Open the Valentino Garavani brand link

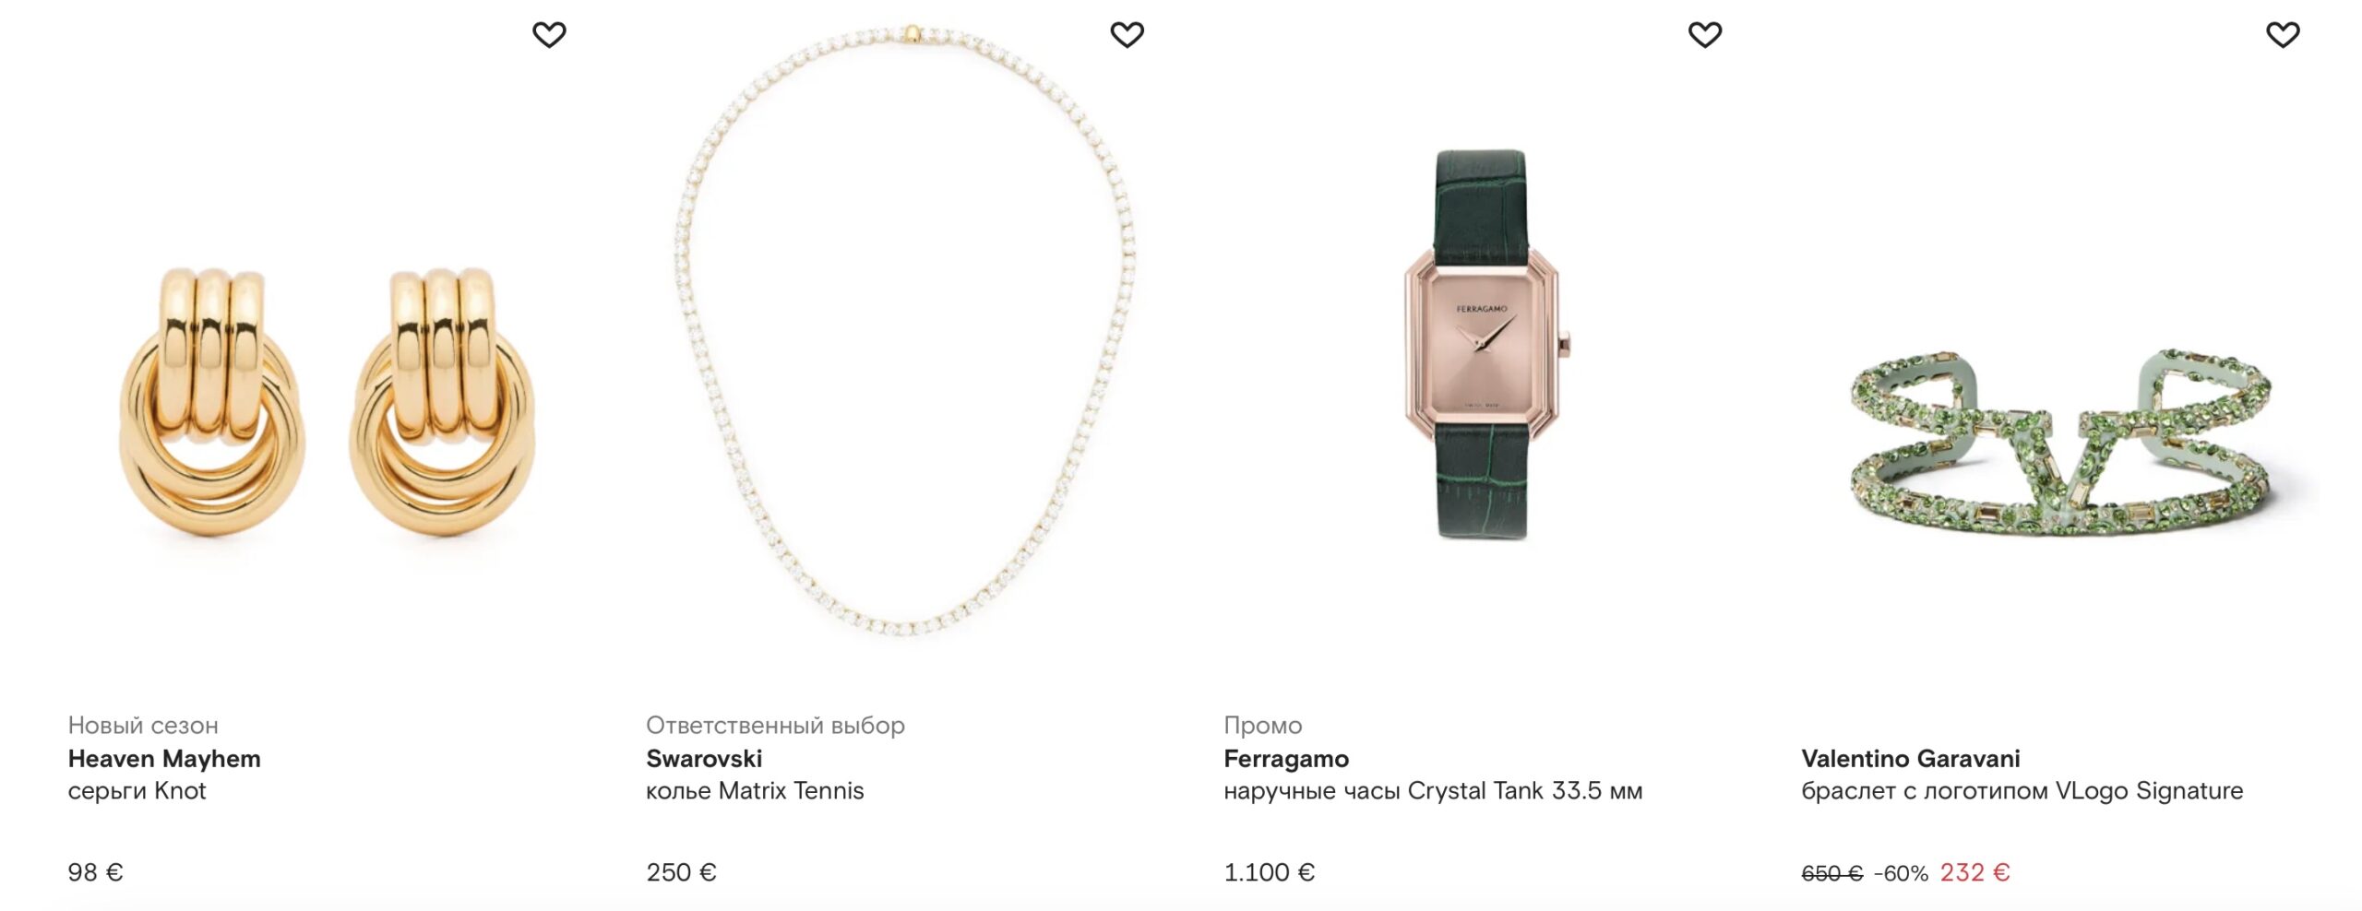coord(1911,759)
